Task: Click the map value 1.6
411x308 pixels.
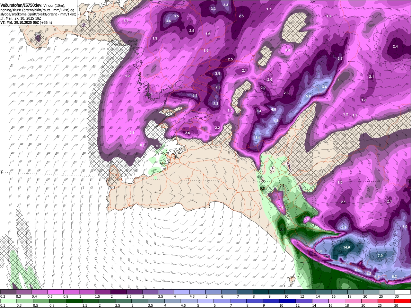Action: [x=208, y=34]
